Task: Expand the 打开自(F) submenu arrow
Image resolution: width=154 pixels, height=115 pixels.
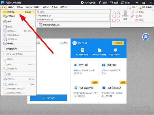Action: [x=34, y=16]
